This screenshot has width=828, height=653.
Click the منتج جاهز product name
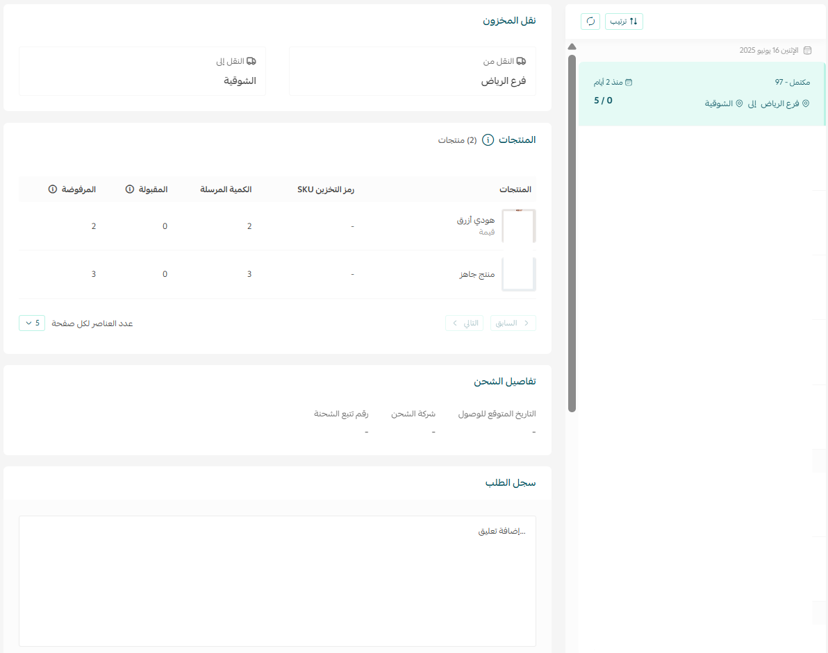pyautogui.click(x=477, y=274)
